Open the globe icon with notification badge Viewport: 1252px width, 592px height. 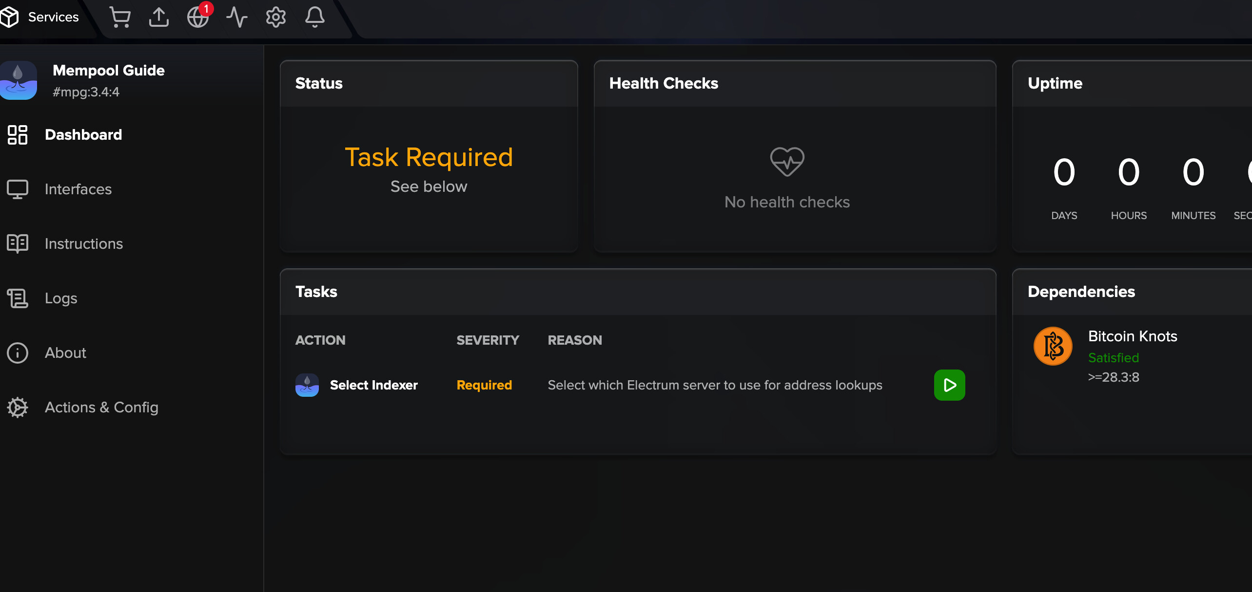point(198,17)
